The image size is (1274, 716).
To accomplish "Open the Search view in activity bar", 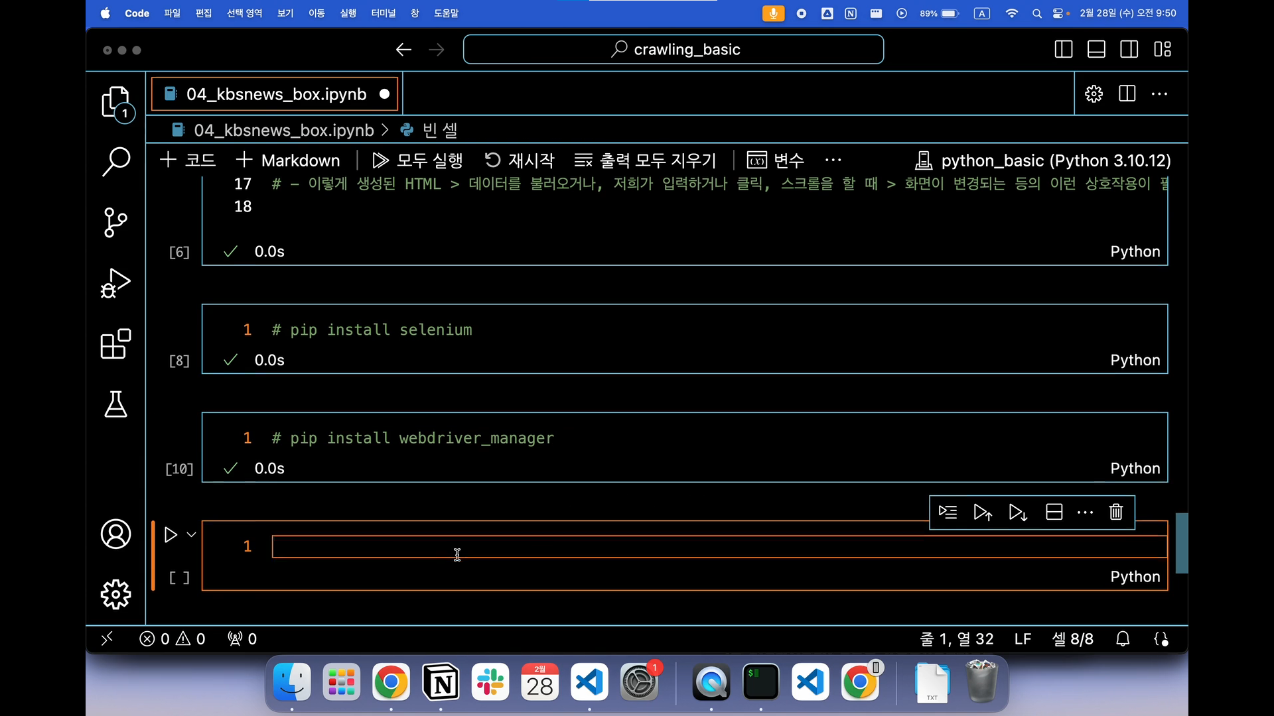I will point(115,161).
